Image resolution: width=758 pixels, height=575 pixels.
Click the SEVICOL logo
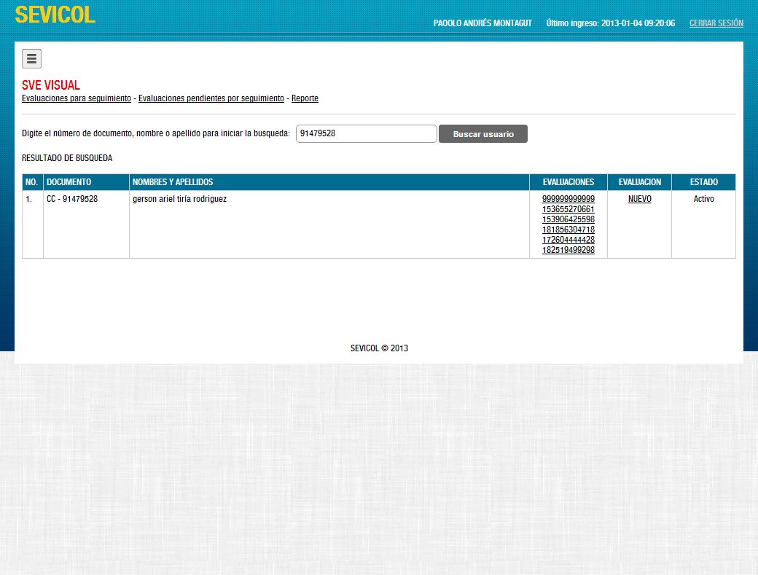coord(55,15)
